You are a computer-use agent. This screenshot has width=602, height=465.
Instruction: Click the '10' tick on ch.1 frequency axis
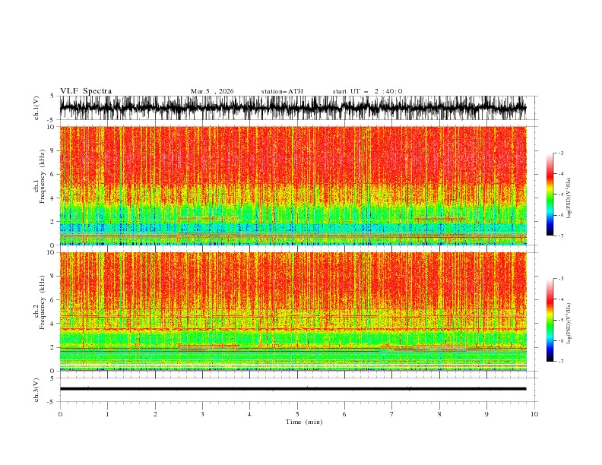(50, 127)
